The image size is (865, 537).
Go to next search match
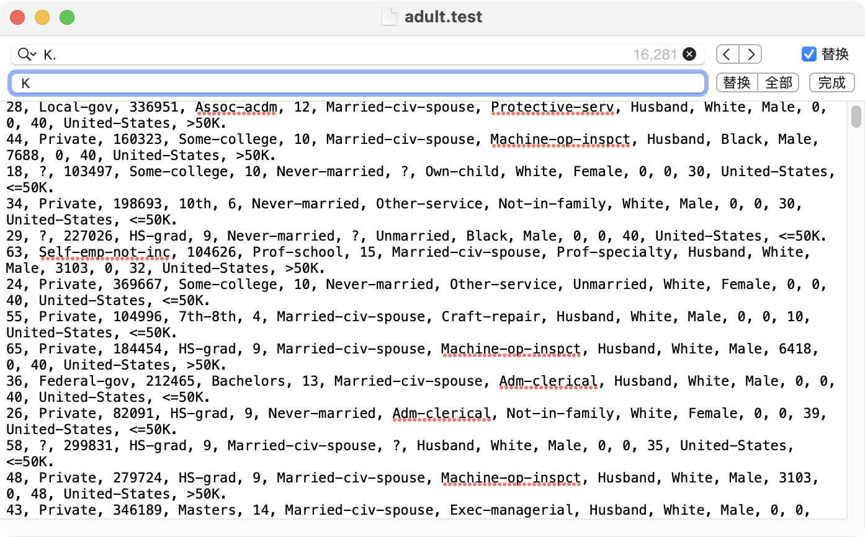pos(750,55)
